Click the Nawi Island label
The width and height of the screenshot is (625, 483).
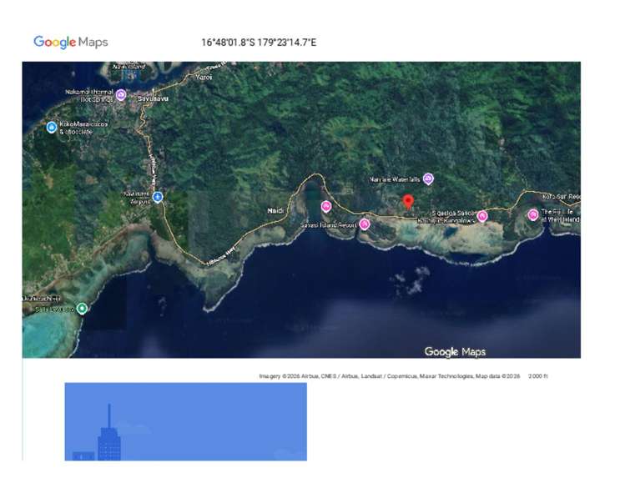(x=129, y=67)
